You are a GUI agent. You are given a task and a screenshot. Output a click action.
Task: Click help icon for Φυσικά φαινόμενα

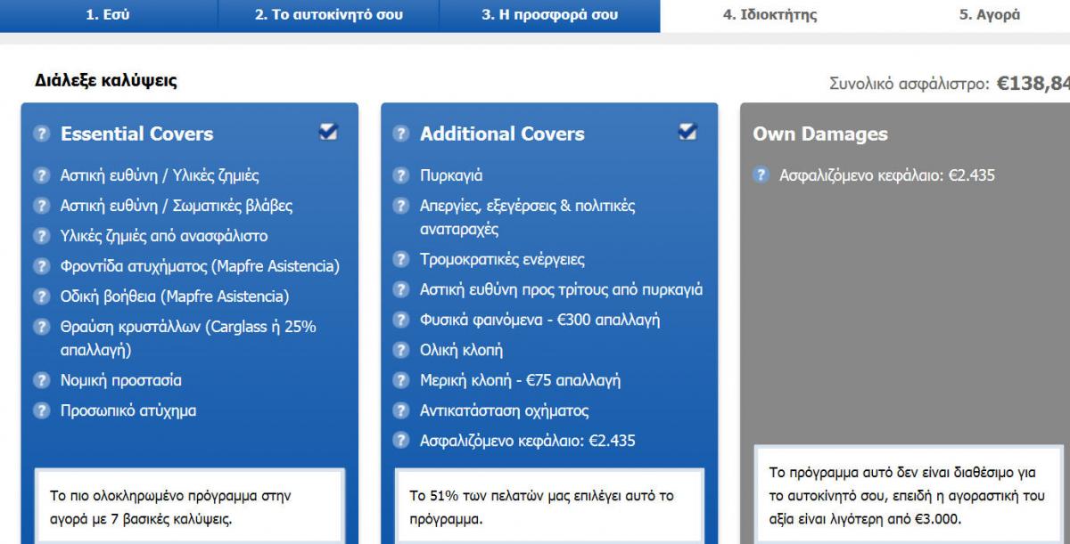(401, 320)
